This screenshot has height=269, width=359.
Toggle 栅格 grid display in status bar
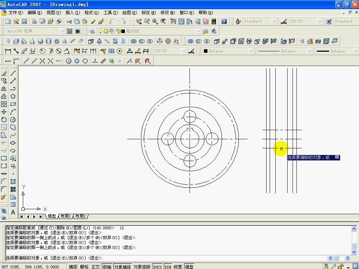[x=84, y=267]
